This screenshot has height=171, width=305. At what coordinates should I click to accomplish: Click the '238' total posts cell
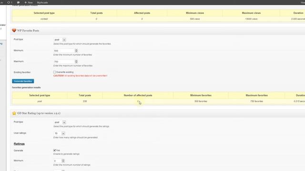coord(85,101)
